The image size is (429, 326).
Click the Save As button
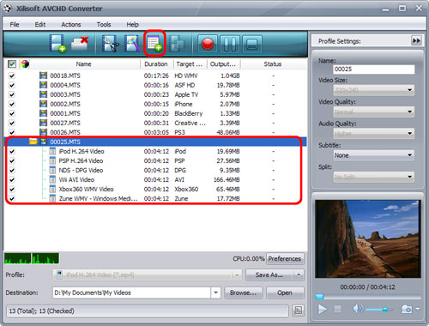click(269, 275)
